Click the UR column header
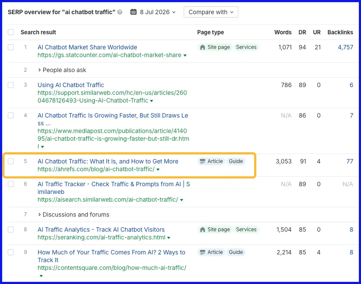The image size is (361, 284). [317, 32]
